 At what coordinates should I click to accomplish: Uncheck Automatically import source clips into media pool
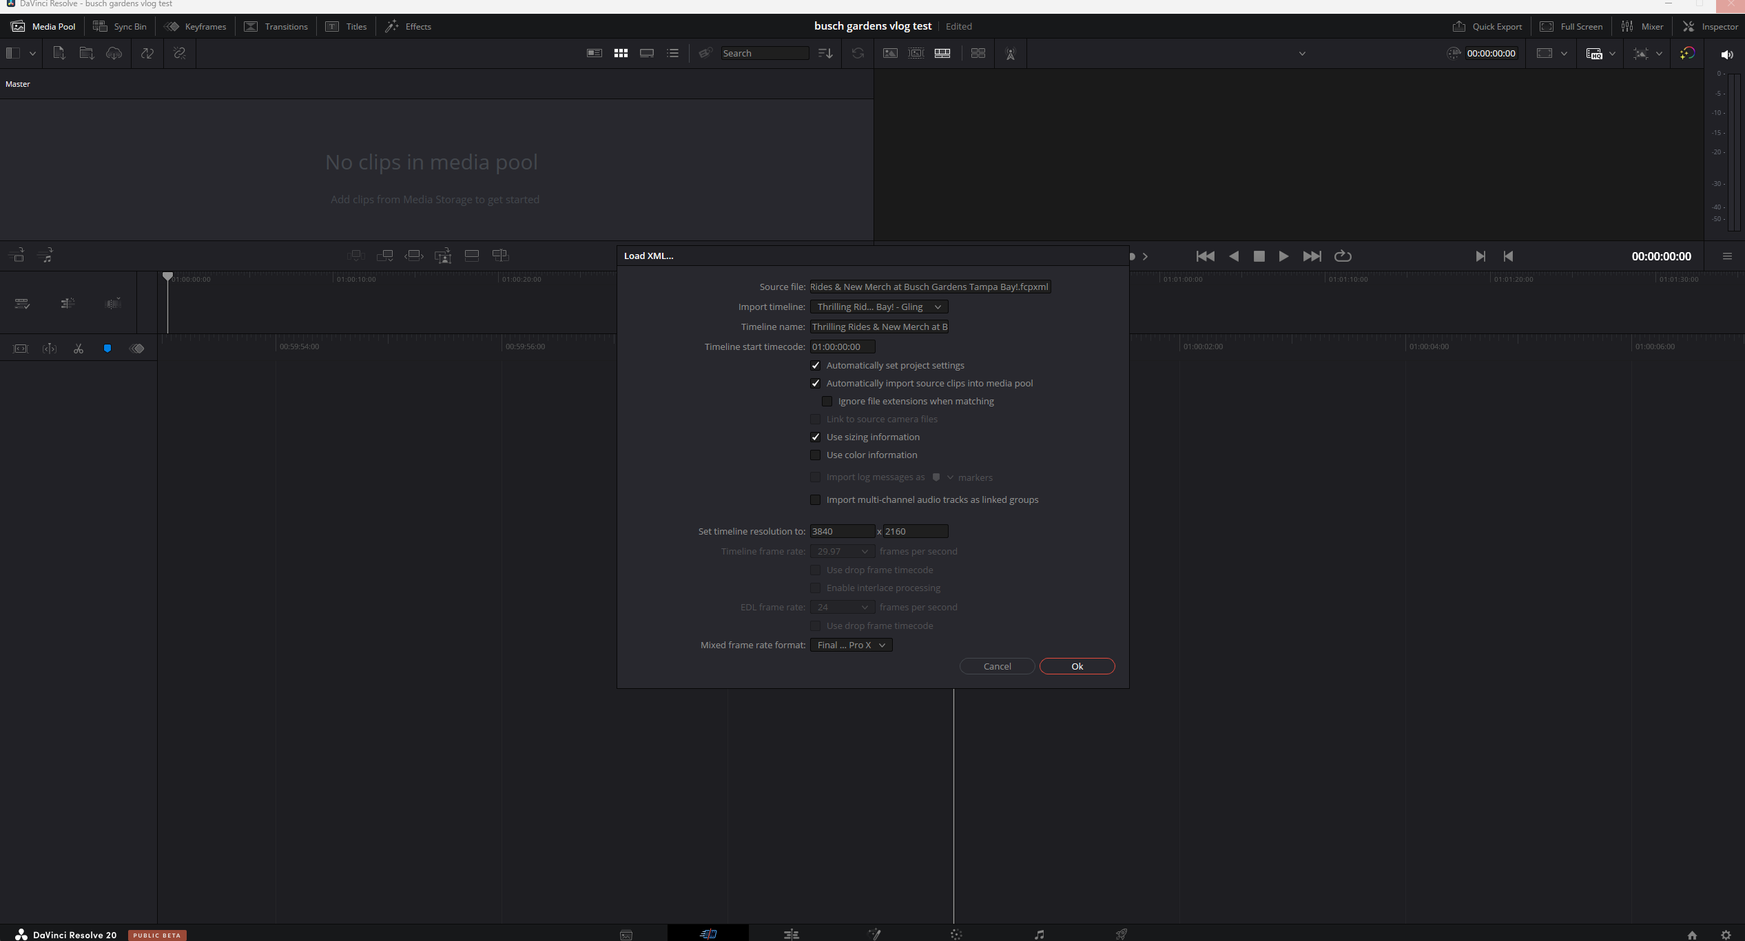click(816, 383)
